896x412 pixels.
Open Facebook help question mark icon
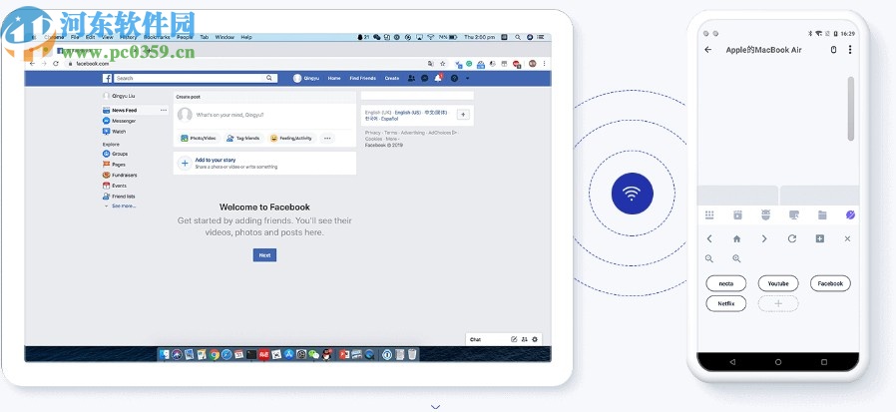pos(454,78)
